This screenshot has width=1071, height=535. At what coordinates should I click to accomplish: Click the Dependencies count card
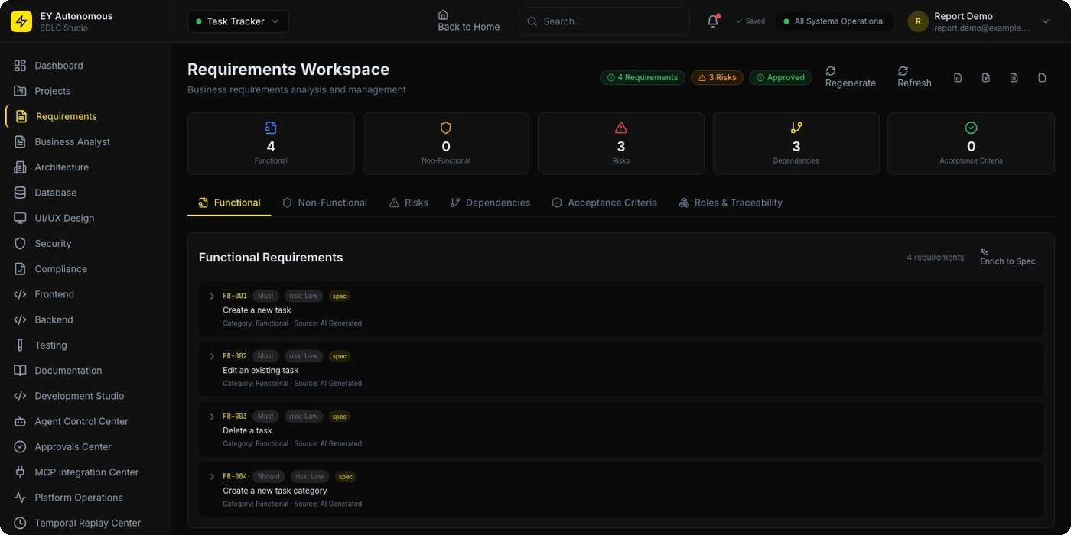[796, 144]
